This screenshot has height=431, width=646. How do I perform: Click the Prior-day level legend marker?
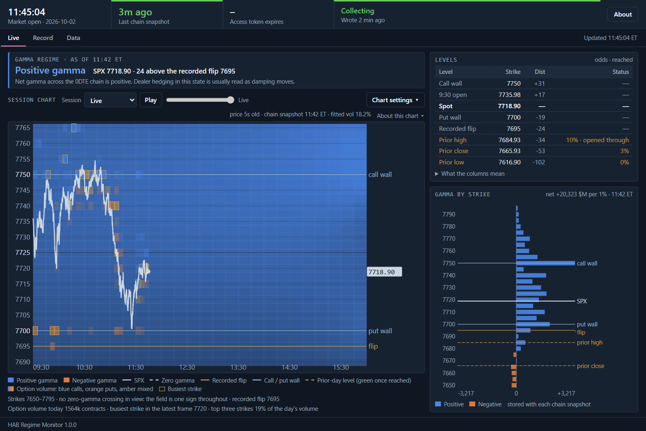click(x=310, y=380)
